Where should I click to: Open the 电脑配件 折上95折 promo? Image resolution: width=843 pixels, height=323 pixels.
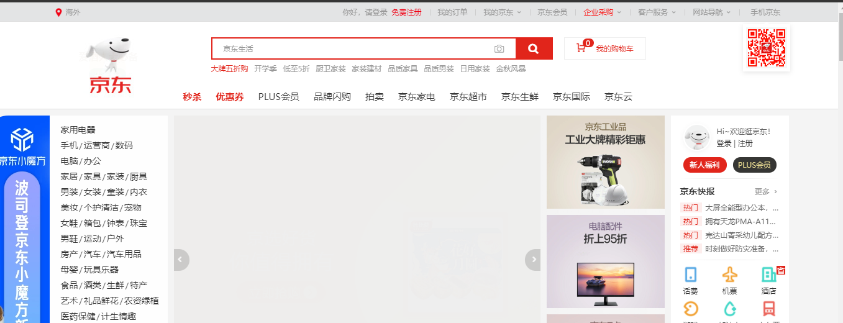tap(606, 262)
